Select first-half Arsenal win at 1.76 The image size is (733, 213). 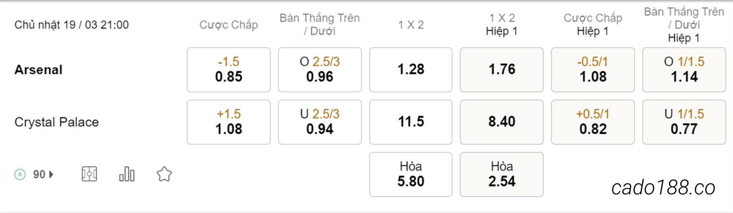click(502, 70)
